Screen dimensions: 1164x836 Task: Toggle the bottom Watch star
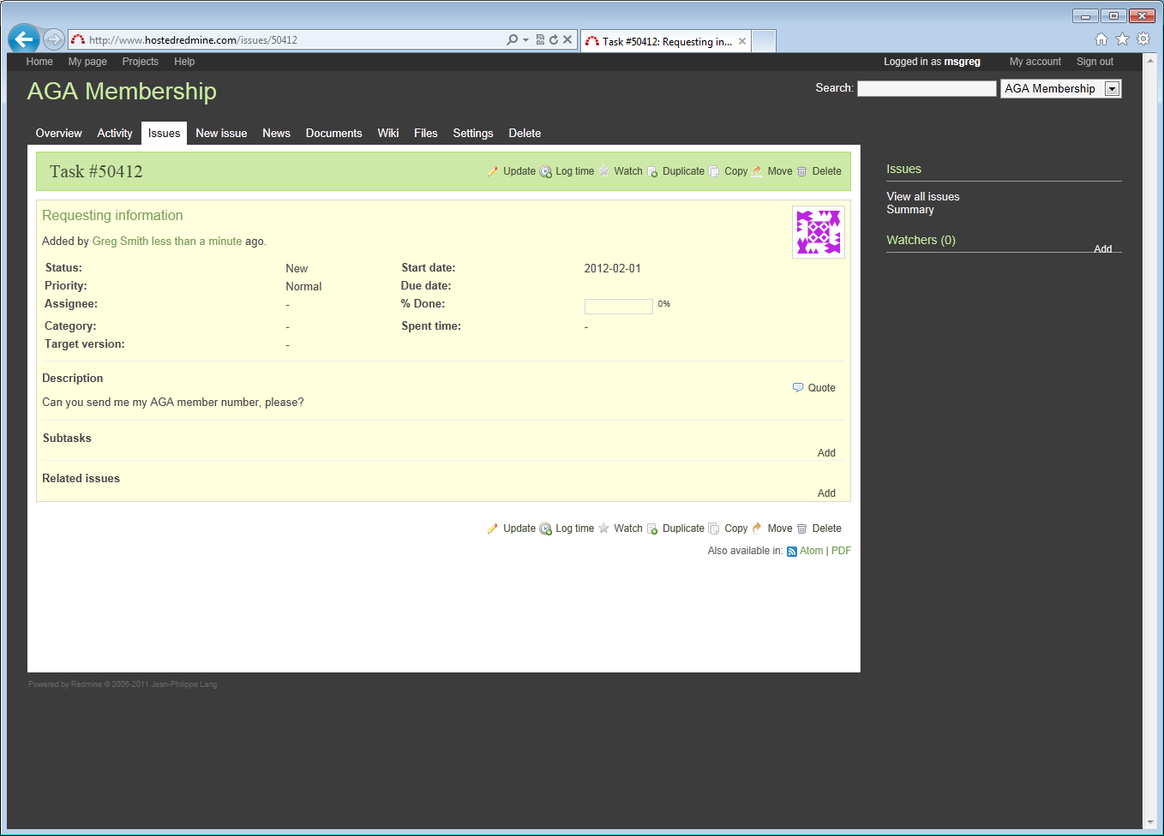coord(604,528)
